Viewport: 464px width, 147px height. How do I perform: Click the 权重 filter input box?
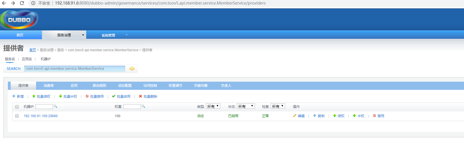(132, 106)
